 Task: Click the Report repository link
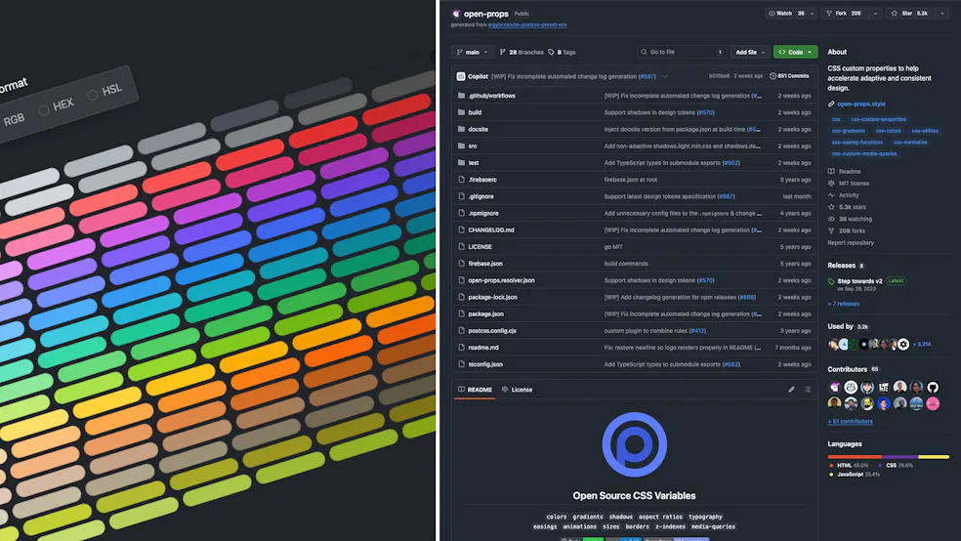click(x=851, y=242)
